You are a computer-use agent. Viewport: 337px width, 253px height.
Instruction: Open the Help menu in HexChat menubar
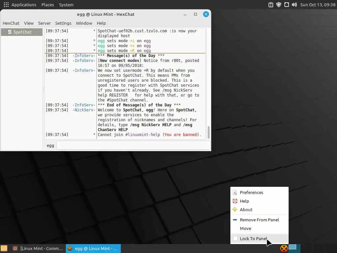101,23
